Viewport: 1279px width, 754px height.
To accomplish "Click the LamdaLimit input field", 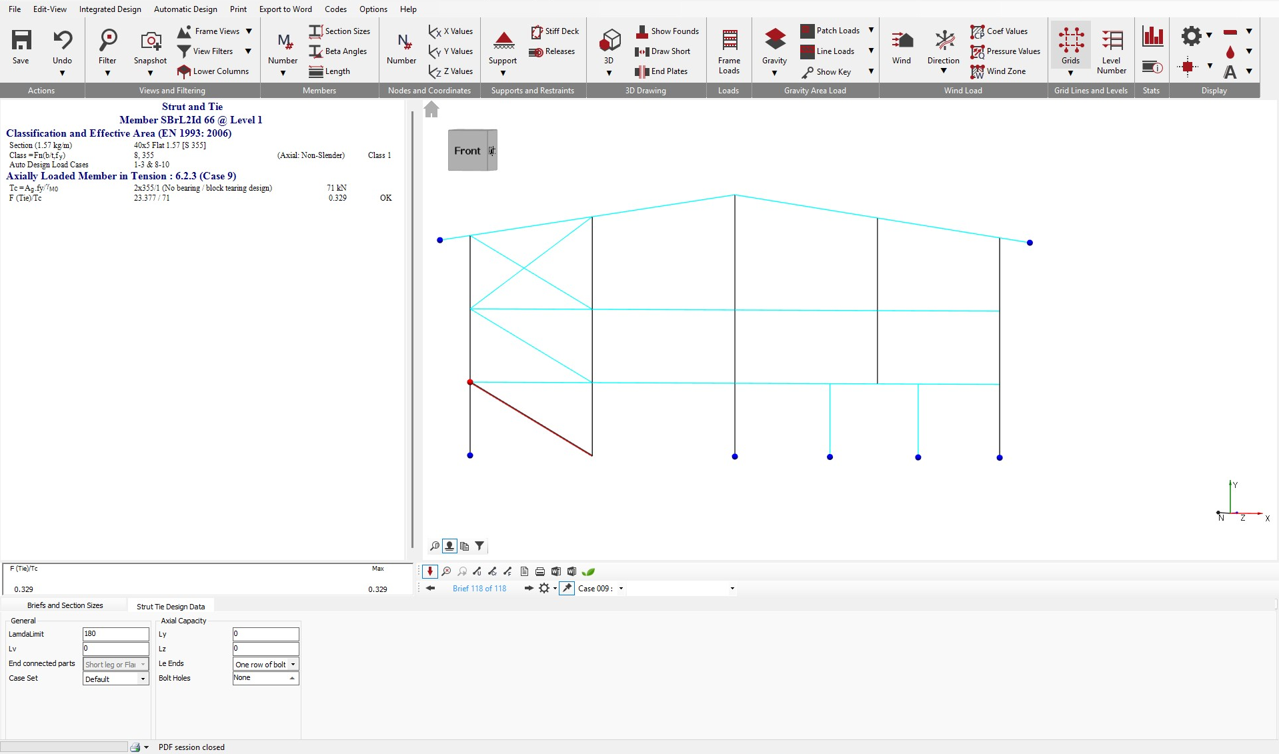I will click(115, 634).
